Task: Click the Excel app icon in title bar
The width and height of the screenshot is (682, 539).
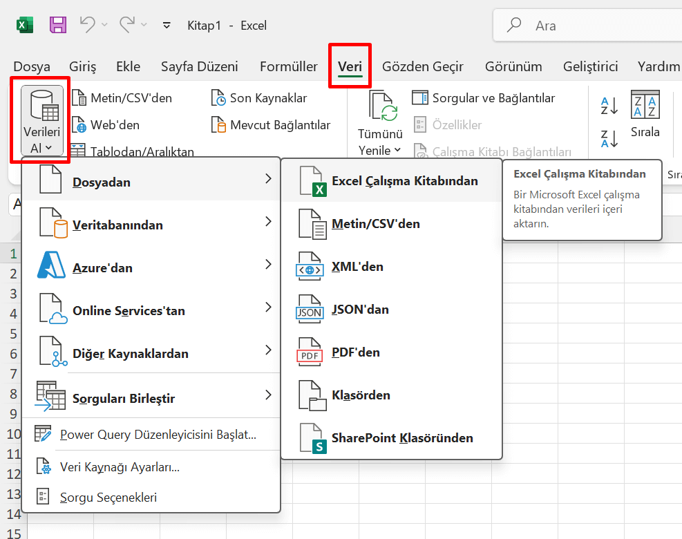Action: [x=25, y=26]
